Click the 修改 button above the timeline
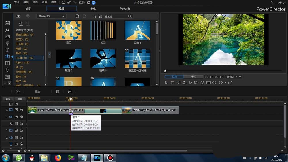Image resolution: width=288 pixels, height=162 pixels. pyautogui.click(x=37, y=91)
